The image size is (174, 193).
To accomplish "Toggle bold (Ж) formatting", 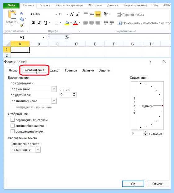I will (x=33, y=23).
